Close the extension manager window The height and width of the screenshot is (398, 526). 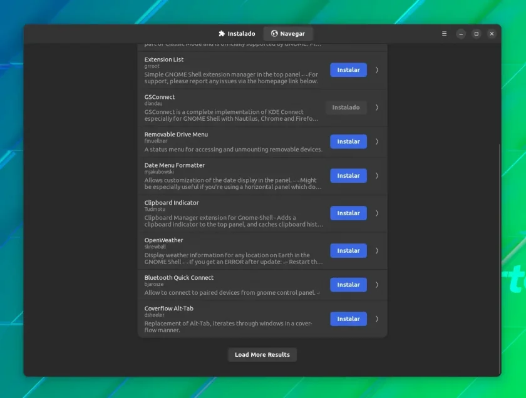point(492,34)
